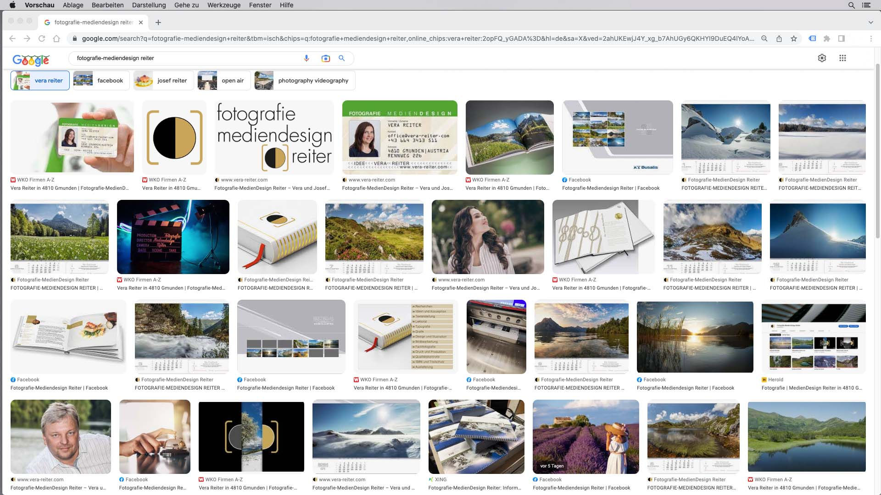This screenshot has height=495, width=881.
Task: Open the browser home page
Action: click(x=56, y=38)
